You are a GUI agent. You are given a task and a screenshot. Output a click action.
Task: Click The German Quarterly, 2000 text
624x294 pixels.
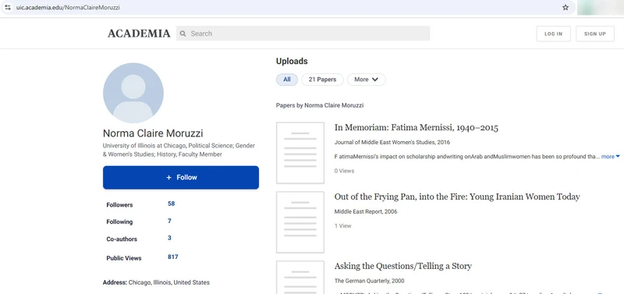(x=369, y=281)
